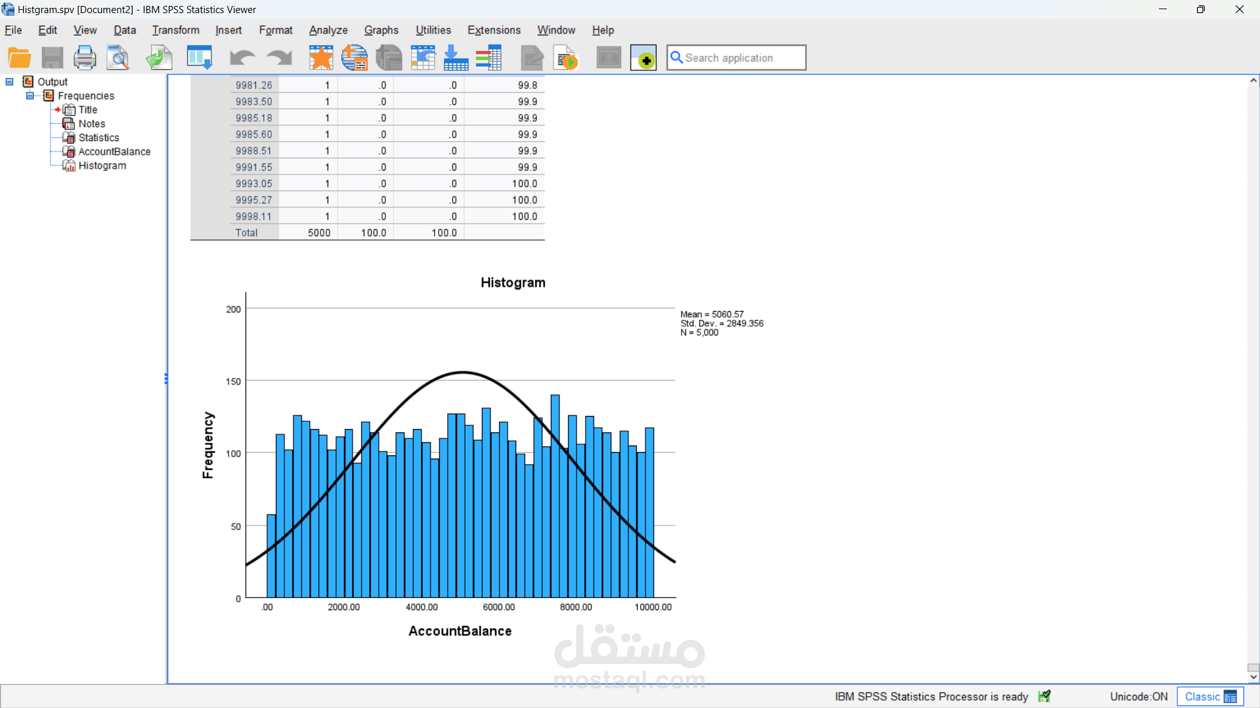This screenshot has height=708, width=1260.
Task: Click Unicode:ON in status bar
Action: (x=1139, y=697)
